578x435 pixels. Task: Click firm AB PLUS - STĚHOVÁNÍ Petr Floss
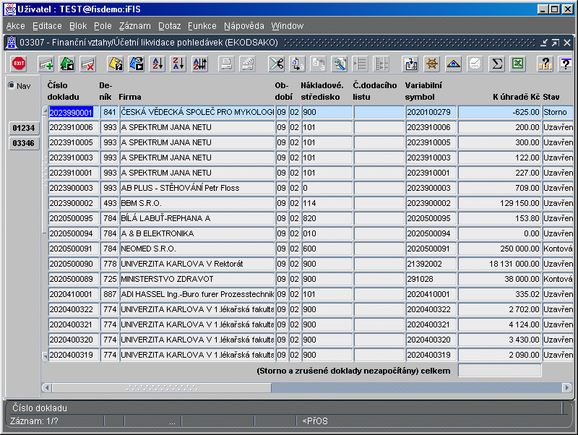pos(197,188)
